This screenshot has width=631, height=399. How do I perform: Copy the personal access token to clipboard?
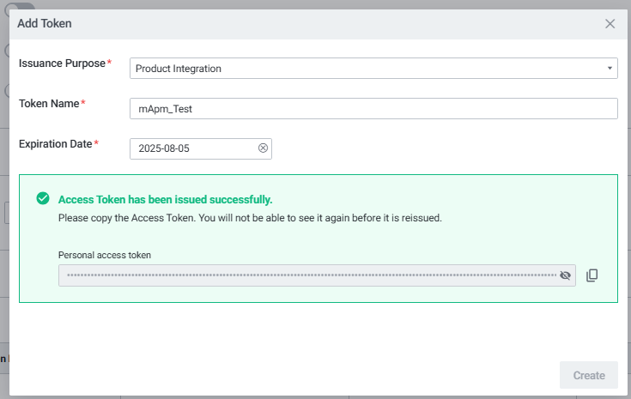[592, 275]
